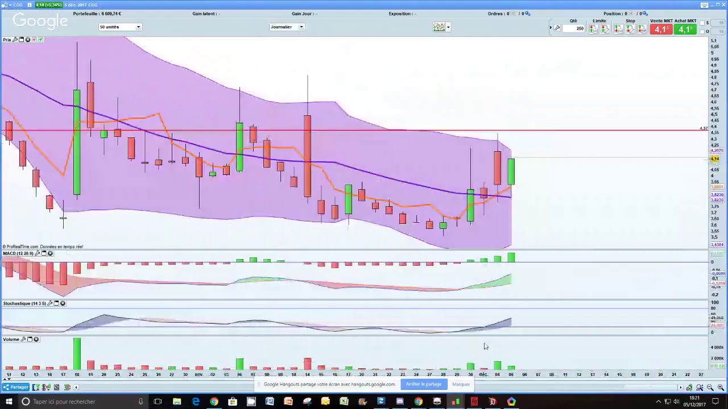The image size is (728, 409).
Task: Close the Prix panel indicator
Action: (28, 40)
